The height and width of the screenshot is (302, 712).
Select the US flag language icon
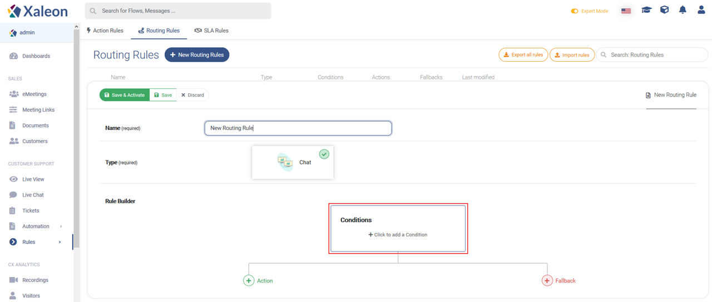(626, 11)
